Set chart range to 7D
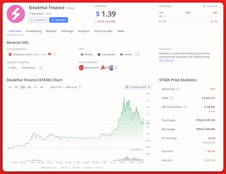Screen dimensions: 226x174 tap(16, 87)
